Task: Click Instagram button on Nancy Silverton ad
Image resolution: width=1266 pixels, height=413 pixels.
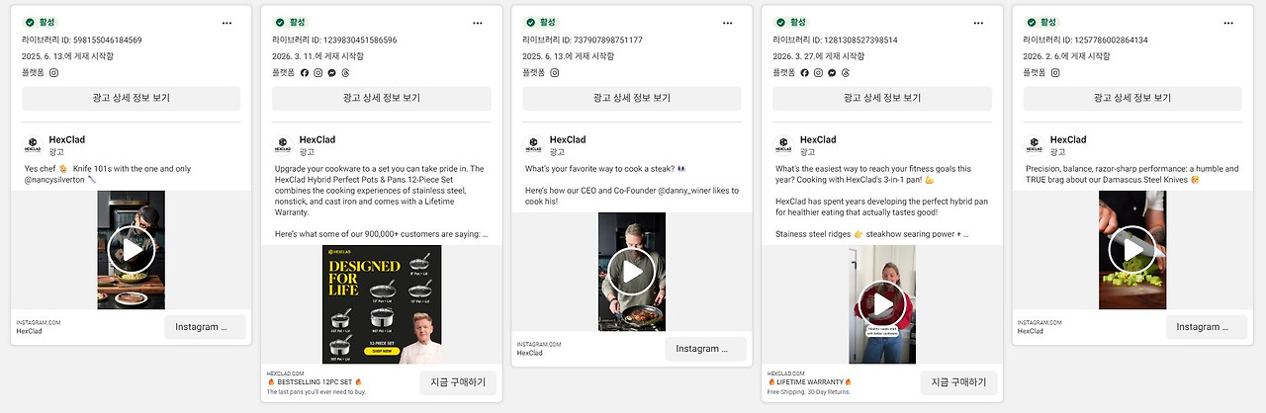Action: point(205,327)
